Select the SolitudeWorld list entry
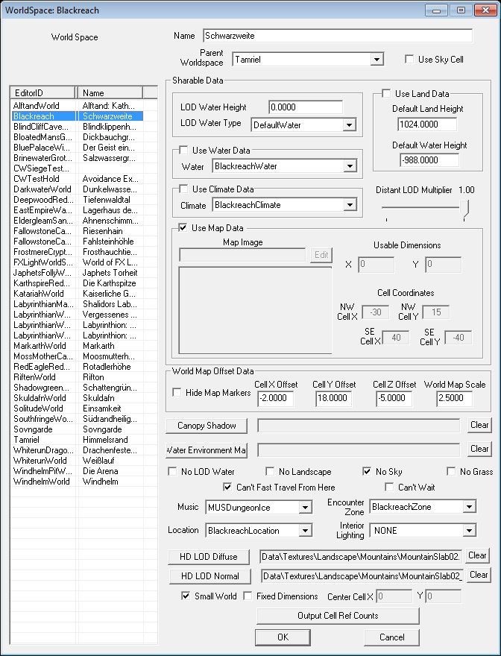Image resolution: width=501 pixels, height=656 pixels. click(x=38, y=409)
